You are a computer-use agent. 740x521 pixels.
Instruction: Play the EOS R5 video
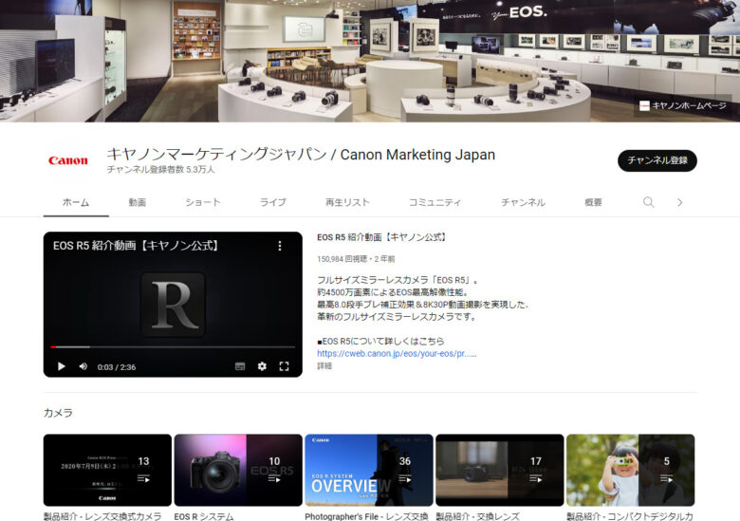[62, 366]
